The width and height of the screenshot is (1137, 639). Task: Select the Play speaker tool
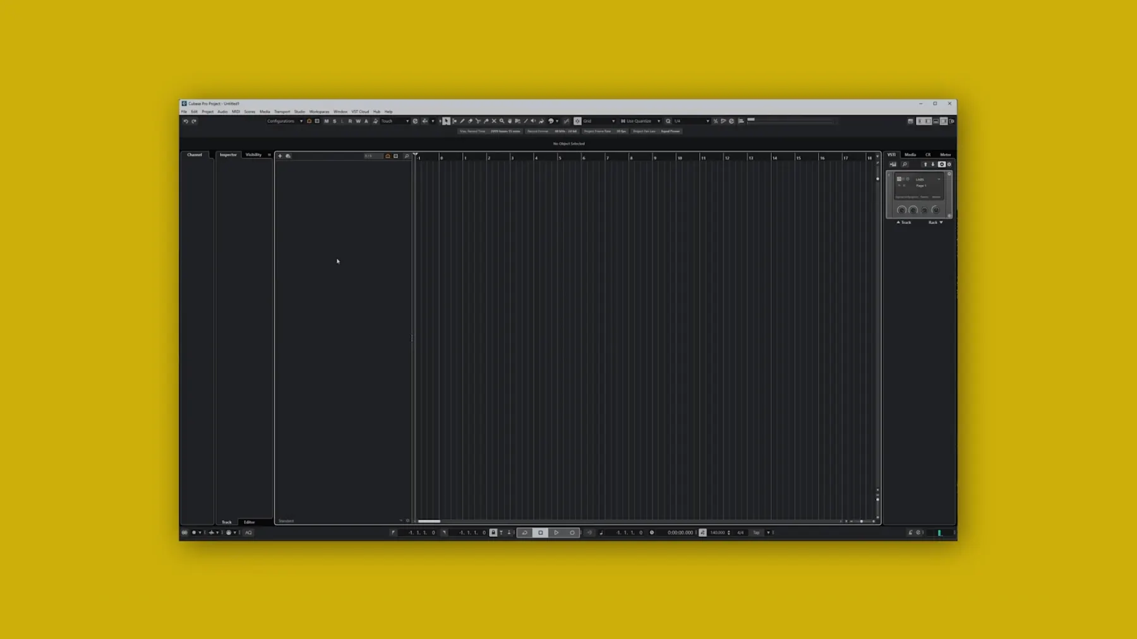point(533,121)
